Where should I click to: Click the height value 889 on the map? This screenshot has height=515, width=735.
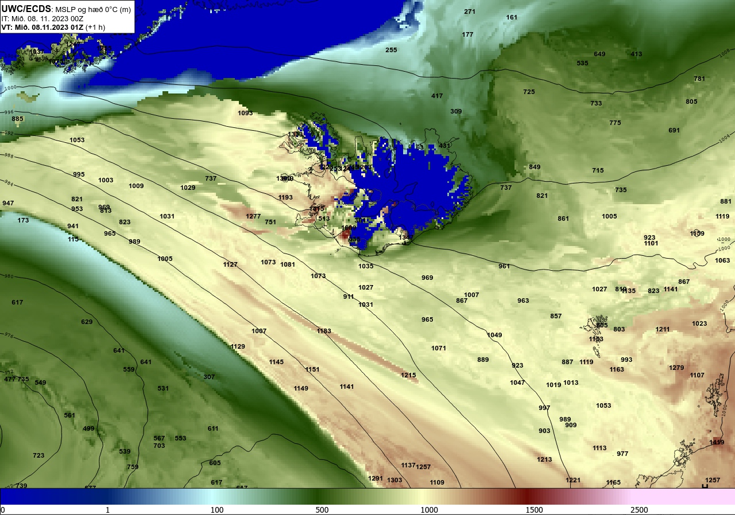click(483, 360)
